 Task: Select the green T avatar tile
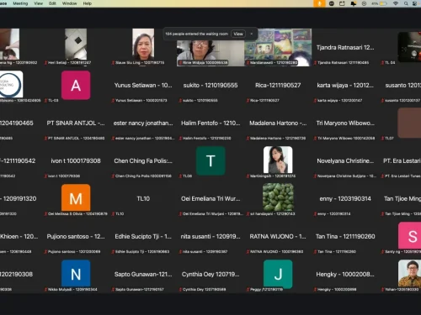210,160
